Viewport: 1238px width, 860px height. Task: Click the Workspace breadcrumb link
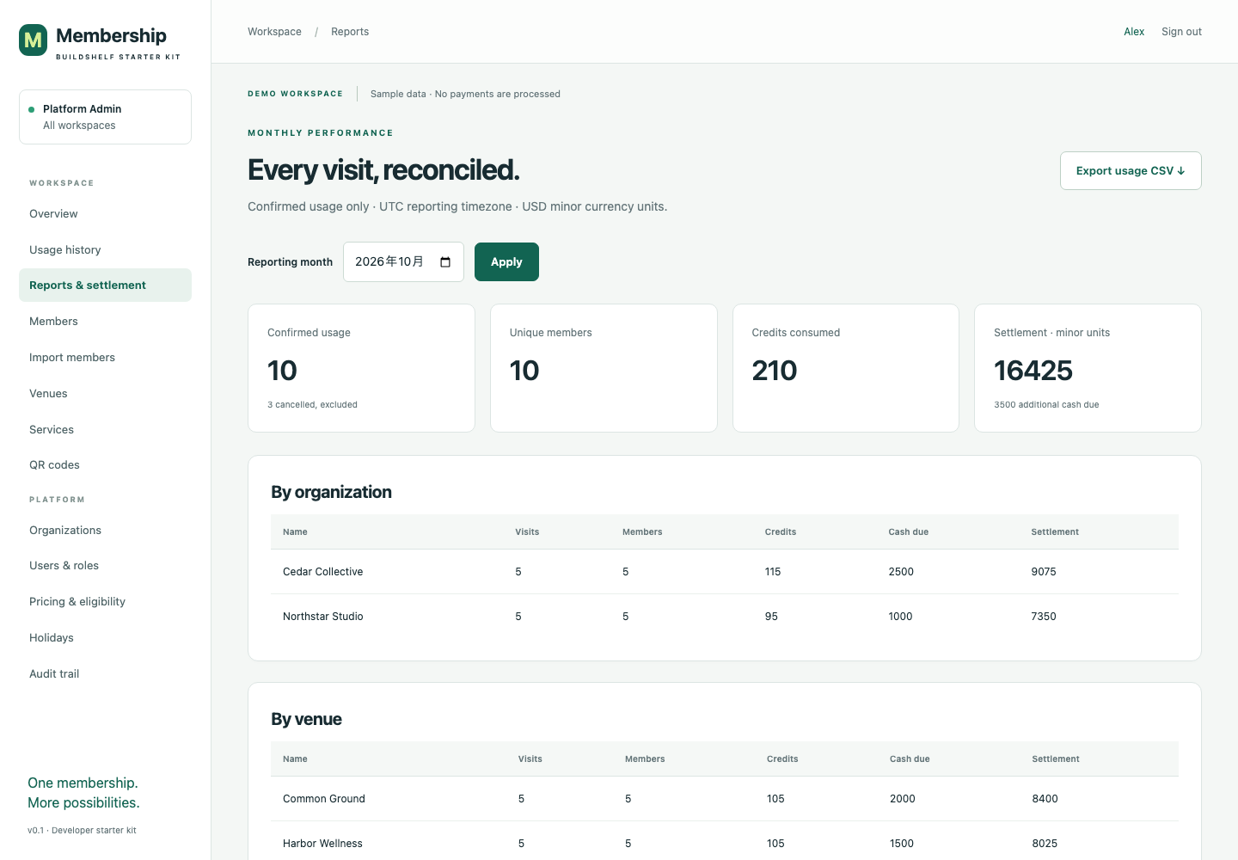click(x=274, y=32)
